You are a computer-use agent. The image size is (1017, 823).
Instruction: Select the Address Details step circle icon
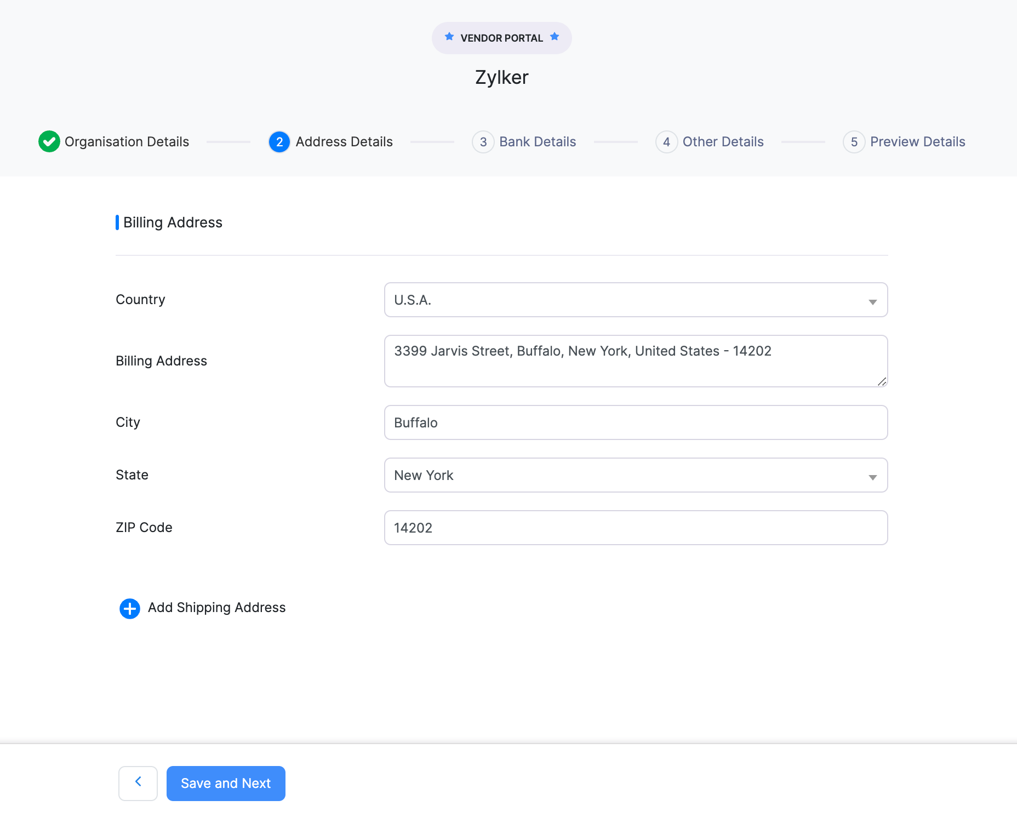(279, 141)
